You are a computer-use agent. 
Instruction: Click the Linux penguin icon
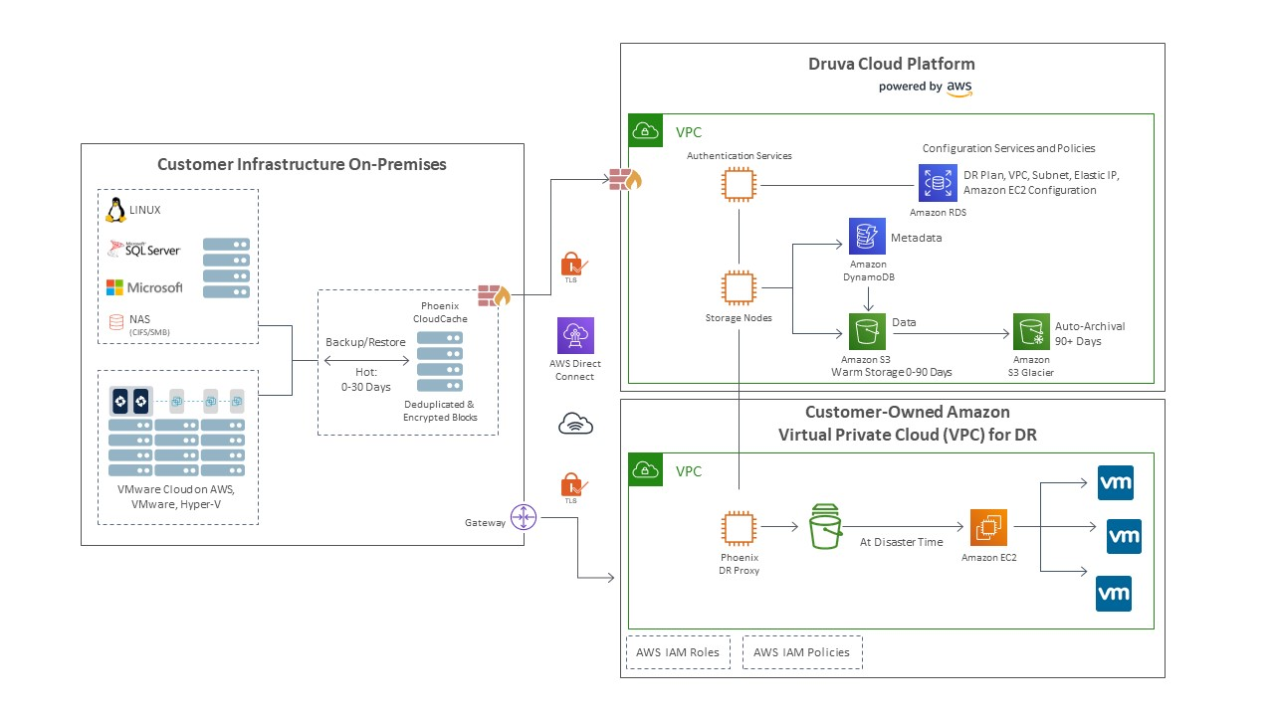pyautogui.click(x=116, y=210)
